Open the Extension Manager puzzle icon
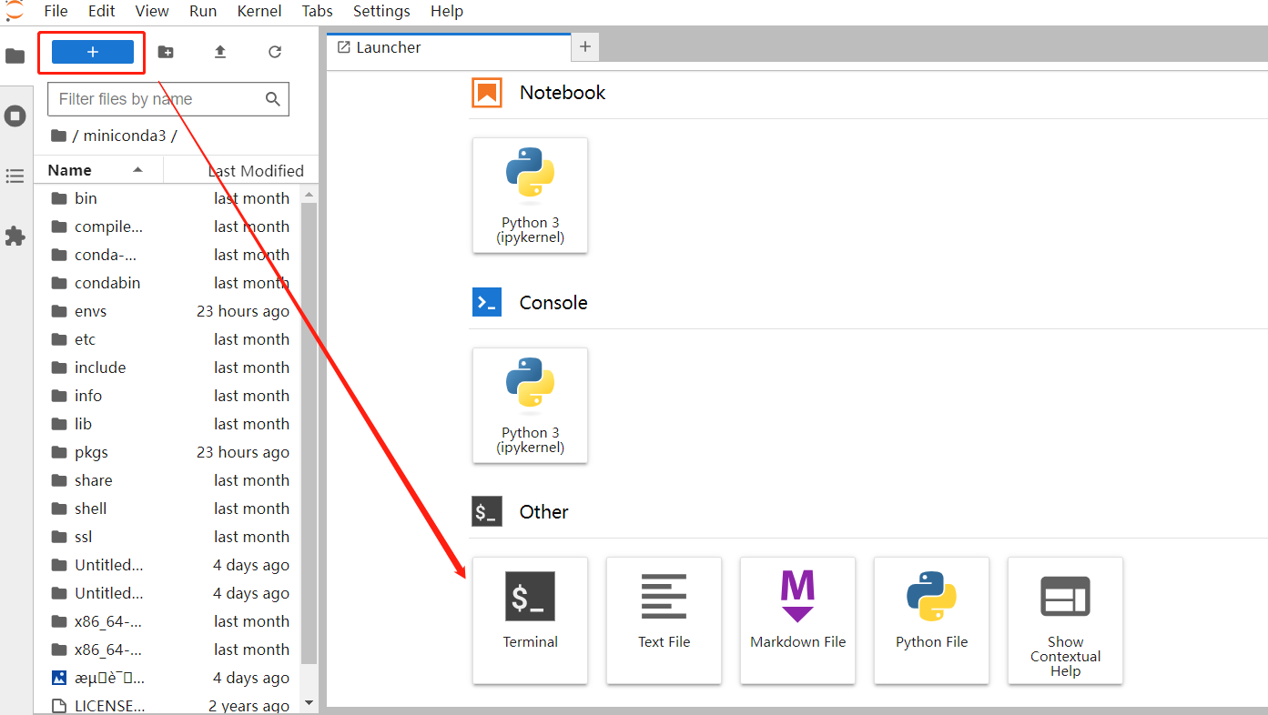1268x715 pixels. (15, 236)
